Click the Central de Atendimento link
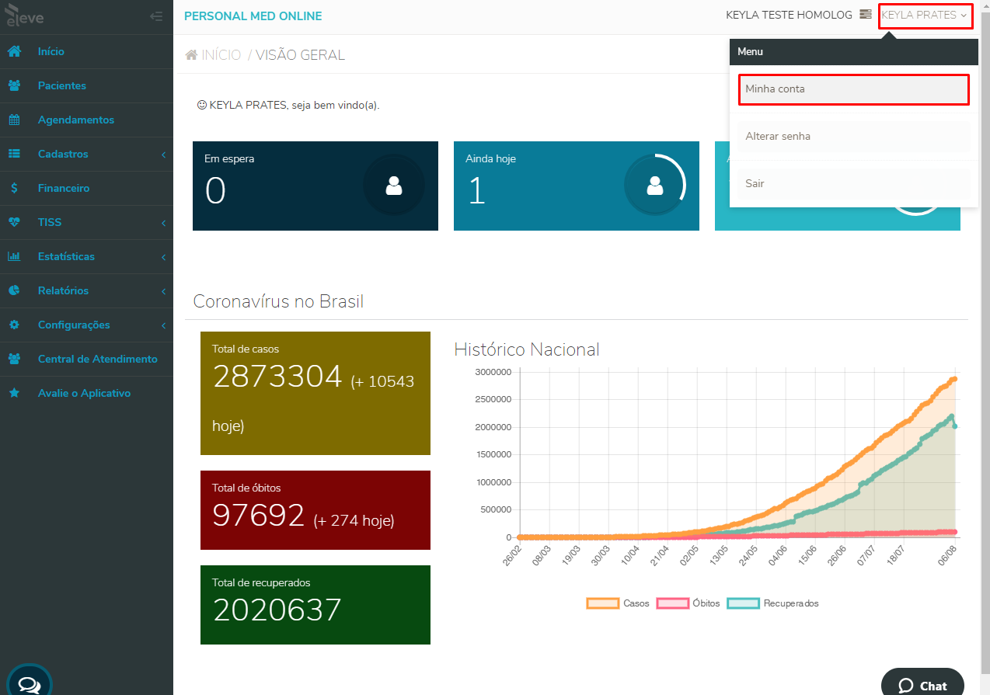The height and width of the screenshot is (695, 990). [98, 359]
